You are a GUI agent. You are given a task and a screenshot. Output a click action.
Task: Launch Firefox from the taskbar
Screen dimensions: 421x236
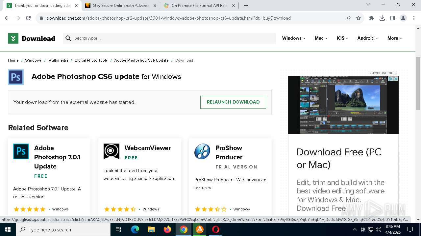click(x=167, y=229)
